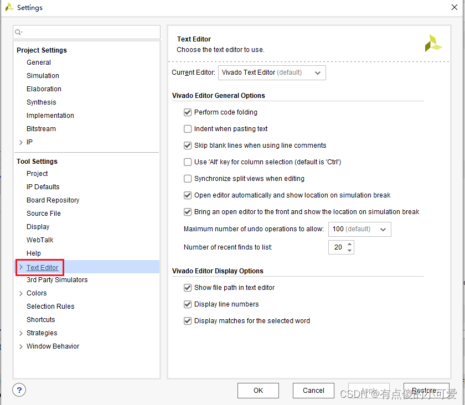Image resolution: width=465 pixels, height=405 pixels.
Task: Select Board Repository settings
Action: click(53, 200)
